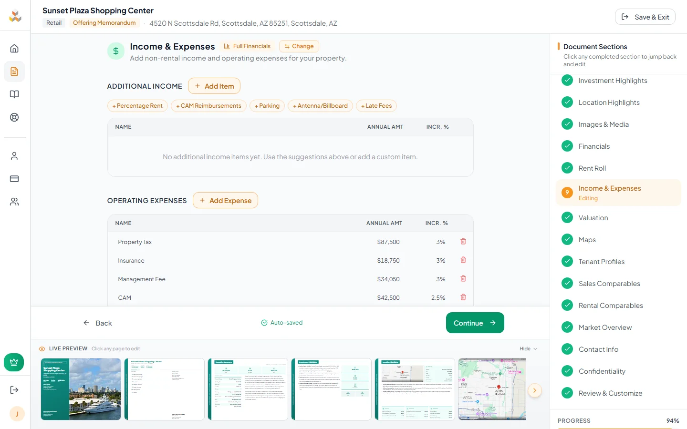Click the Help life-ring icon

[15, 117]
